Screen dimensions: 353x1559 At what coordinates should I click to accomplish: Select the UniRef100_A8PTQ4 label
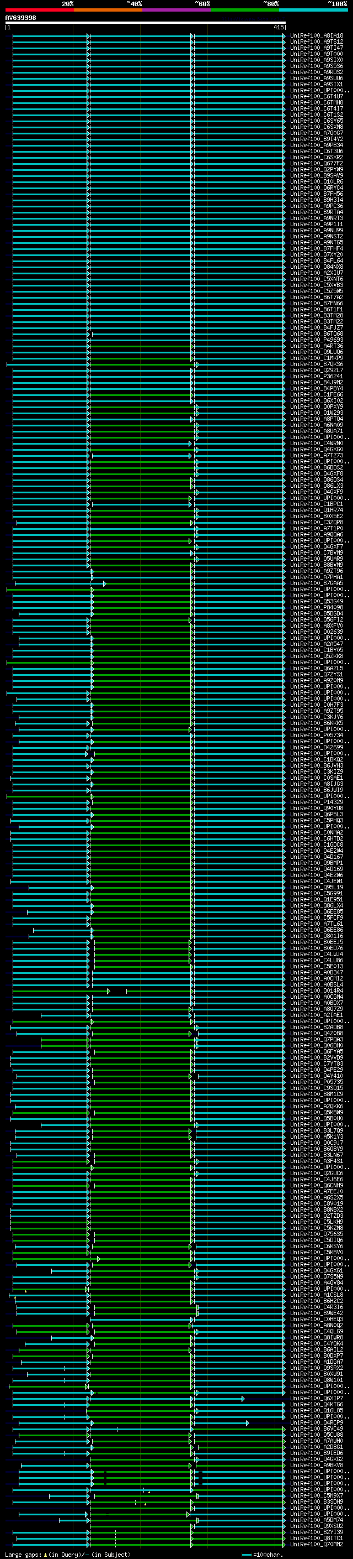pyautogui.click(x=317, y=418)
